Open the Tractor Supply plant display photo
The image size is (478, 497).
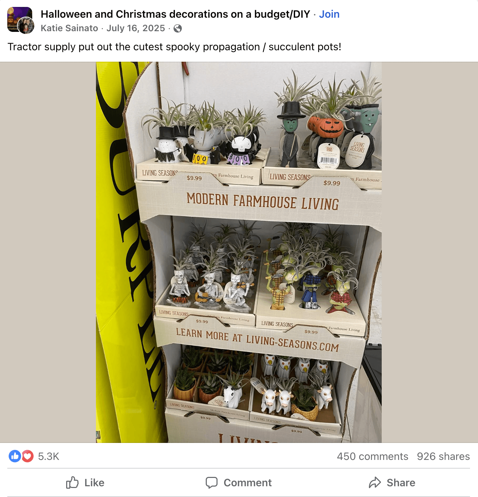tap(239, 252)
